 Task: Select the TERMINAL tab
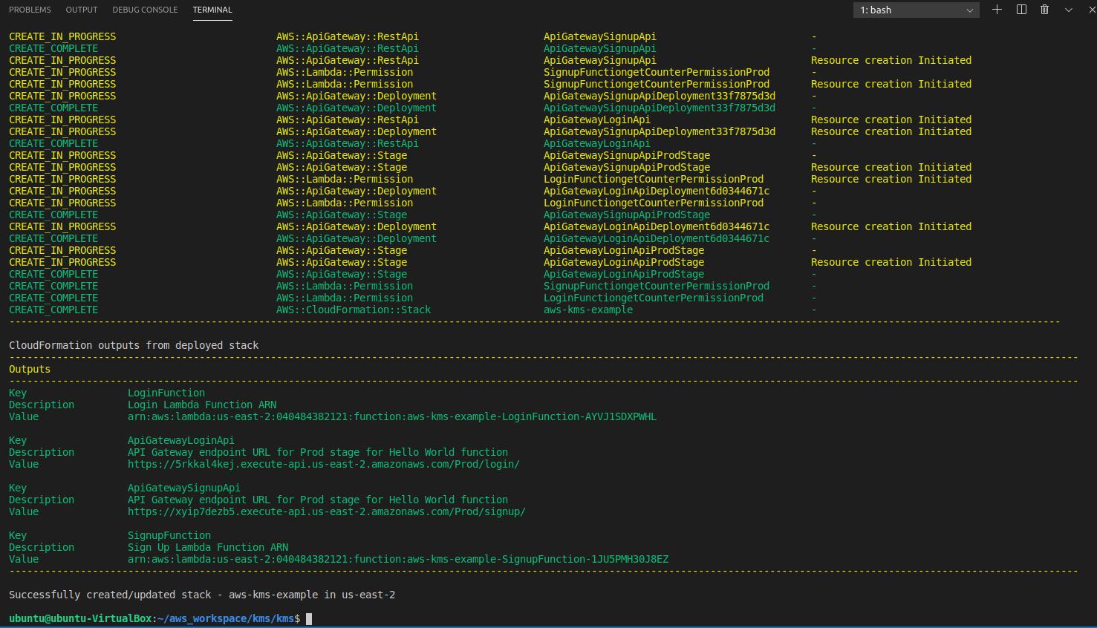tap(212, 10)
